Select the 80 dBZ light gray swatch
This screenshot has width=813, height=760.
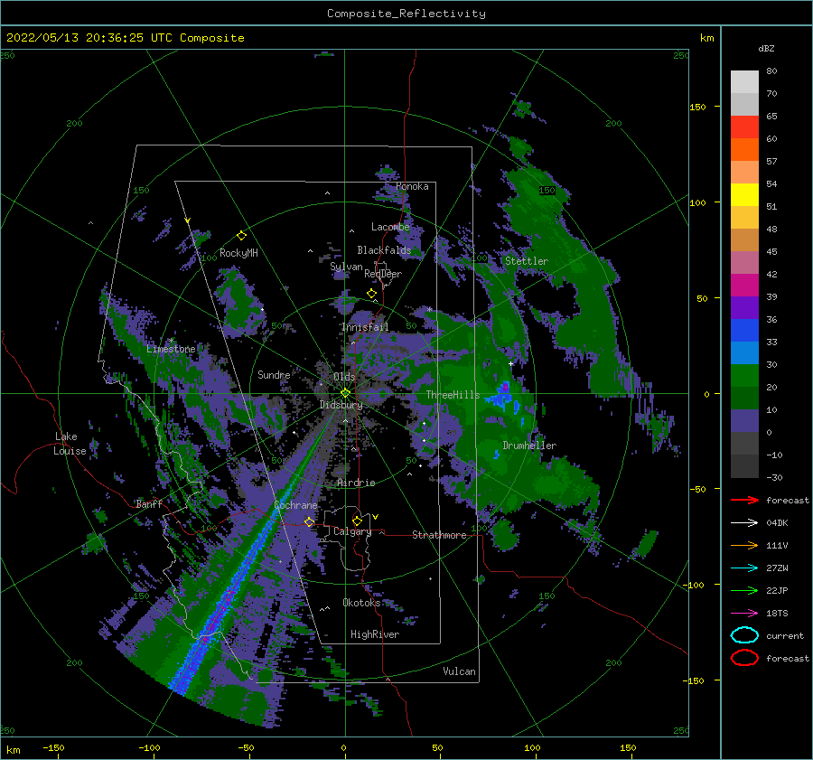coord(744,82)
